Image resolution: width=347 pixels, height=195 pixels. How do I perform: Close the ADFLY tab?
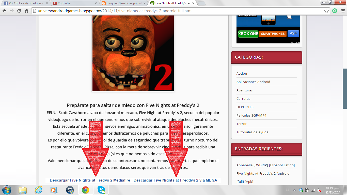47,3
